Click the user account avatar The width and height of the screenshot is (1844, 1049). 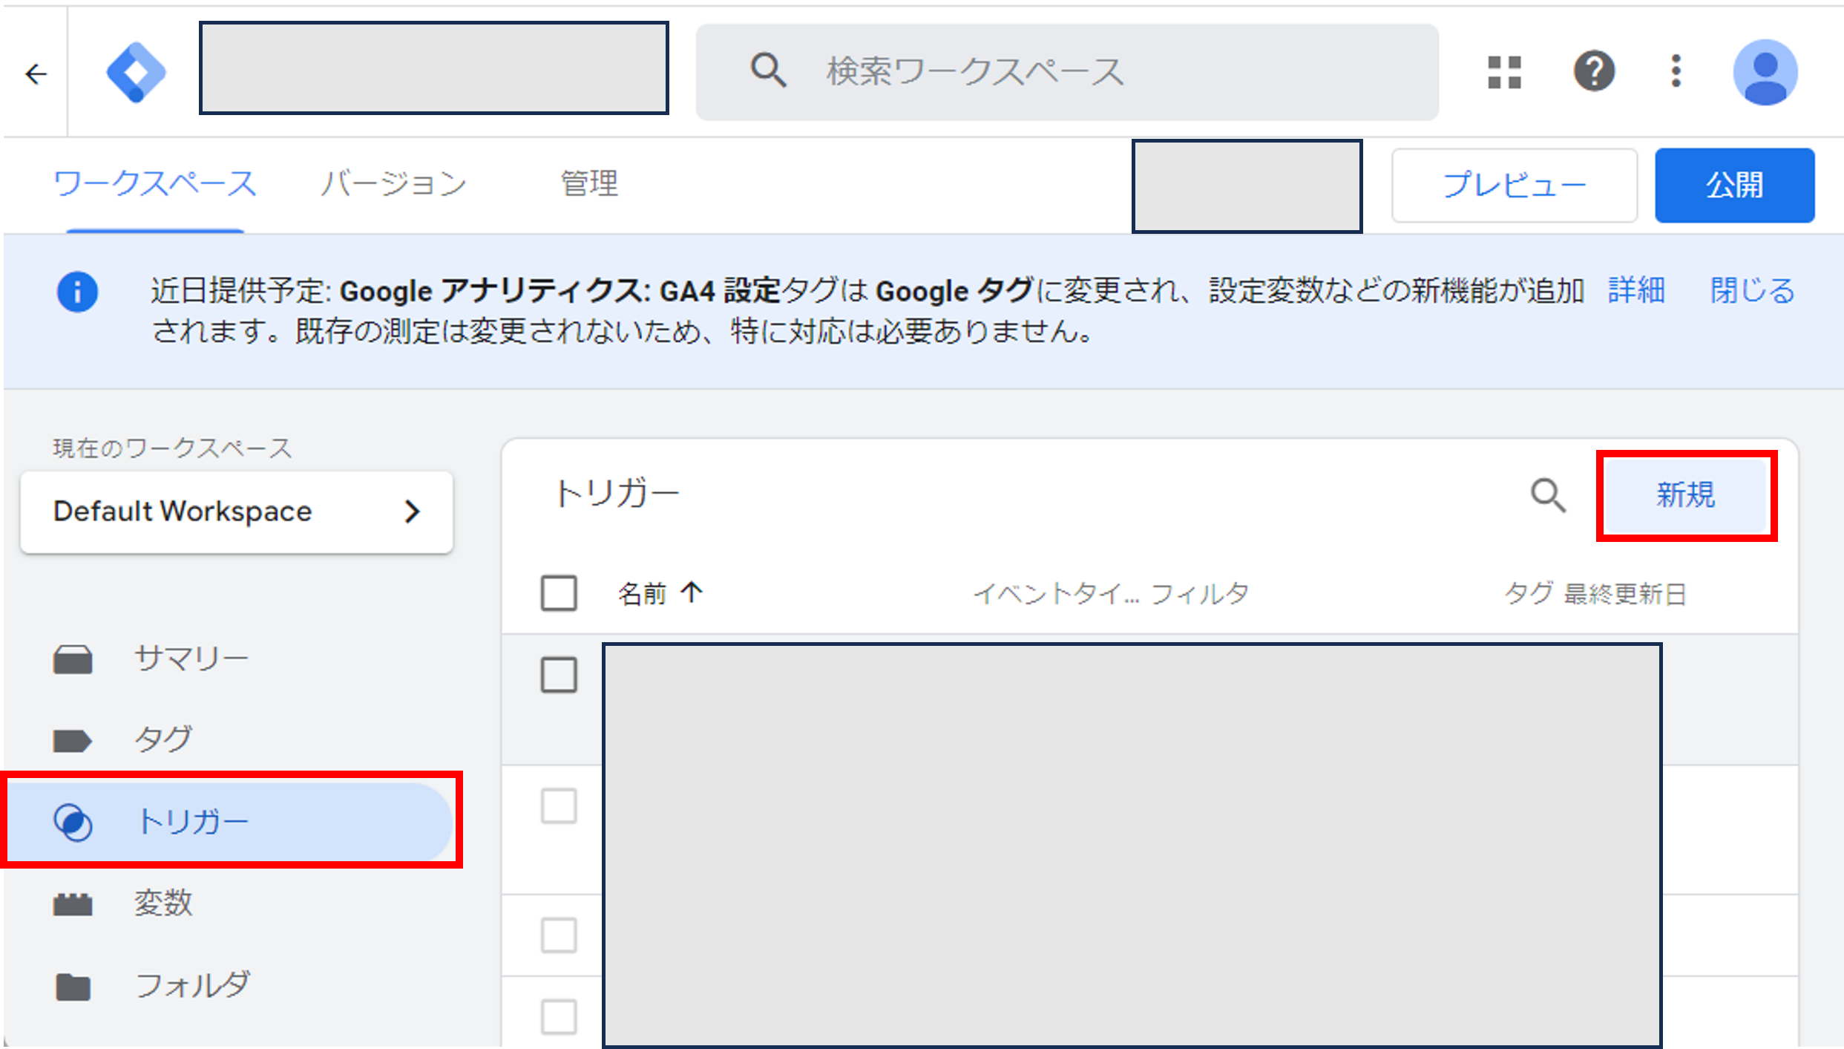(1765, 72)
